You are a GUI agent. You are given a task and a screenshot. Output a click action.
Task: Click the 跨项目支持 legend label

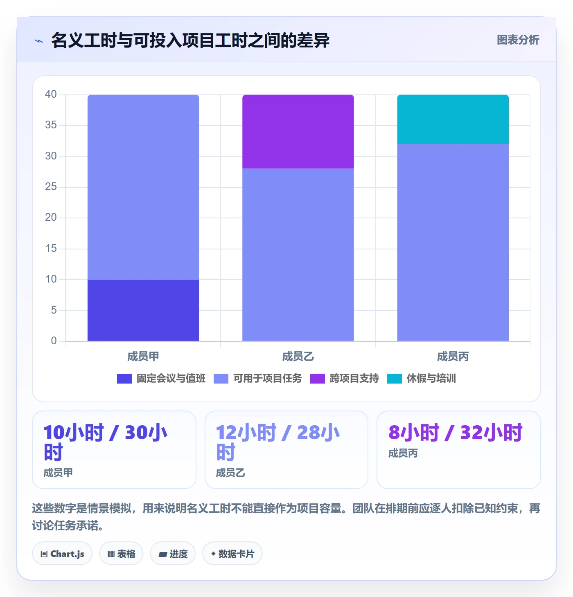(354, 379)
